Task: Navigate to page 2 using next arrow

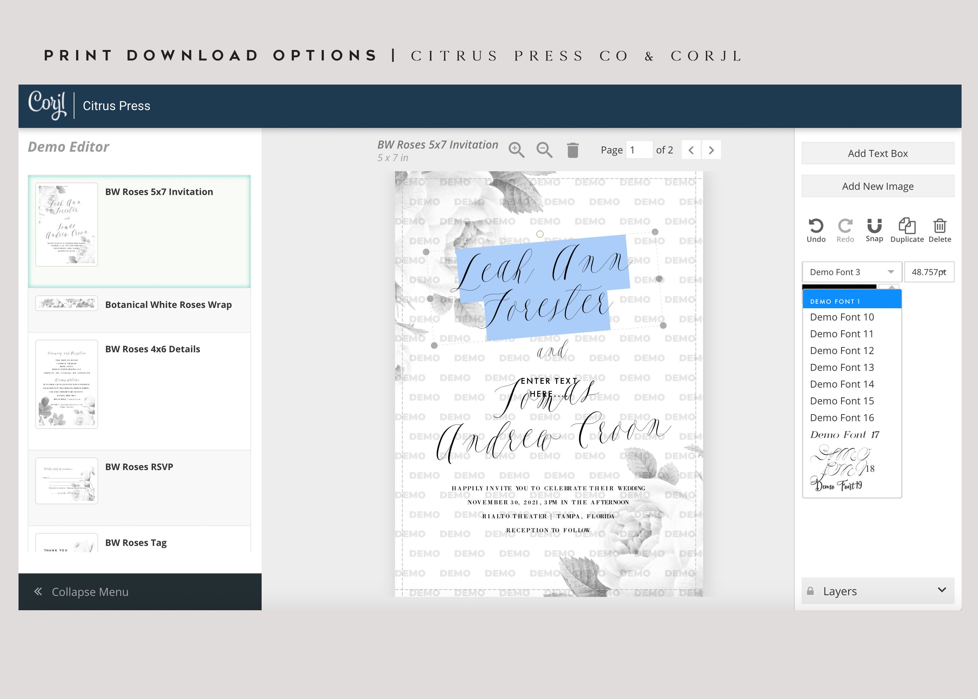Action: pyautogui.click(x=712, y=149)
